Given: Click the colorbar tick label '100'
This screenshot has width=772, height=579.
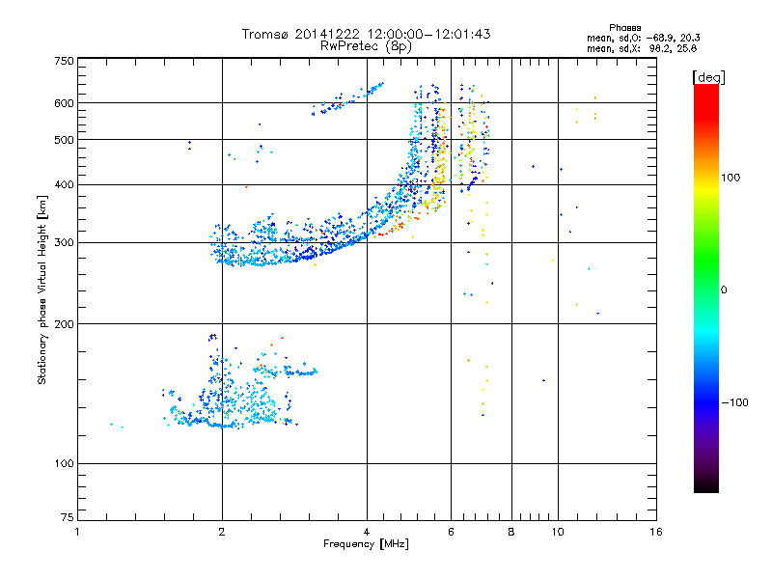Looking at the screenshot, I should pos(731,178).
